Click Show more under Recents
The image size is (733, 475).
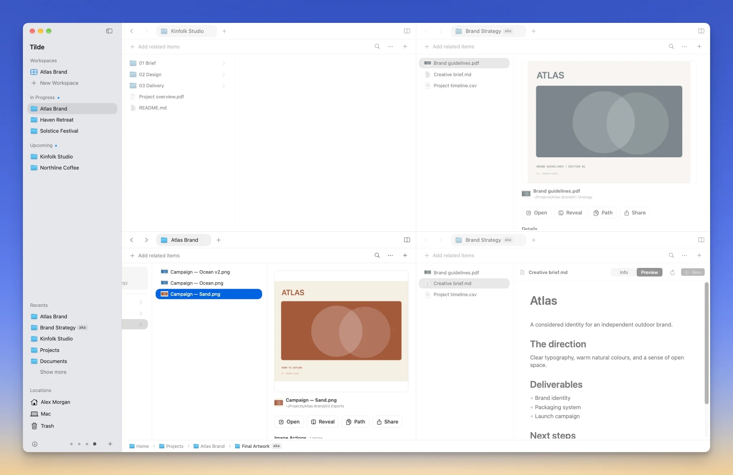click(53, 372)
